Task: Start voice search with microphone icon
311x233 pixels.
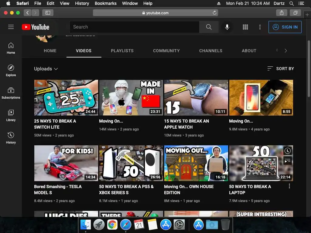Action: coord(227,27)
